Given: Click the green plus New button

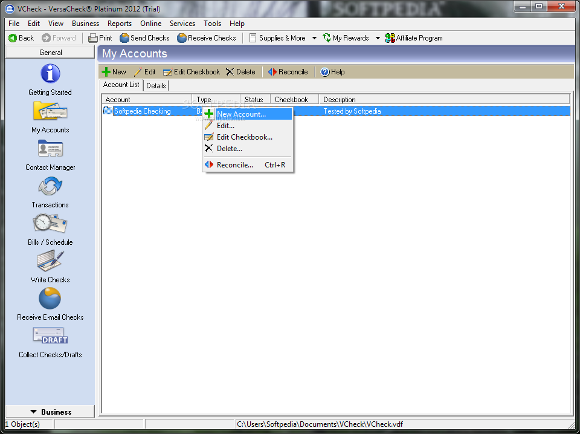Looking at the screenshot, I should [x=114, y=72].
